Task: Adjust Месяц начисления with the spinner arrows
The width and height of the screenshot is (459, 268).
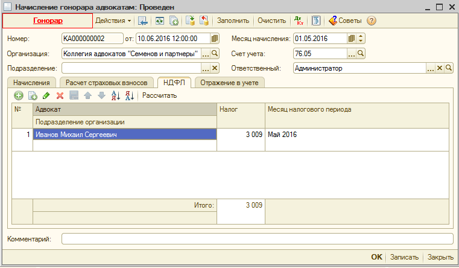Action: [361, 39]
